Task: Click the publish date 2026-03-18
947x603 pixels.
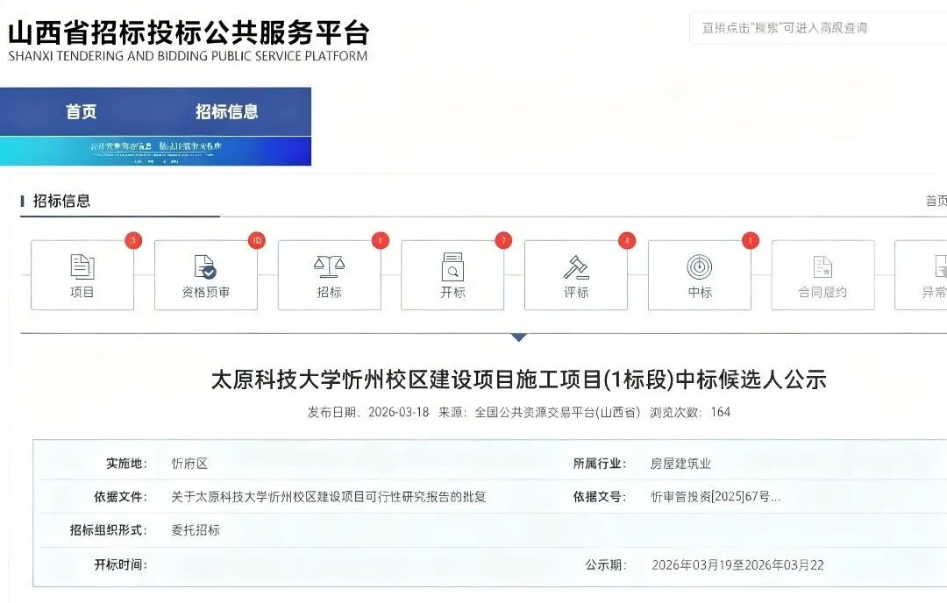Action: pyautogui.click(x=399, y=412)
